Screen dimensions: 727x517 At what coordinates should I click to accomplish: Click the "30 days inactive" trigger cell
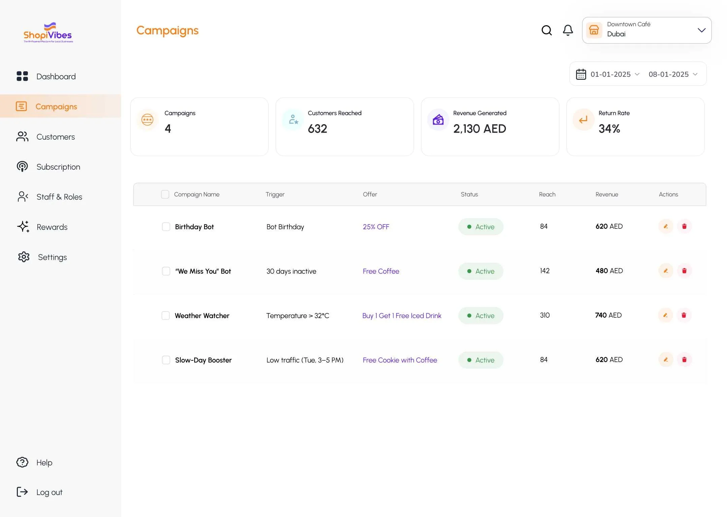[291, 271]
